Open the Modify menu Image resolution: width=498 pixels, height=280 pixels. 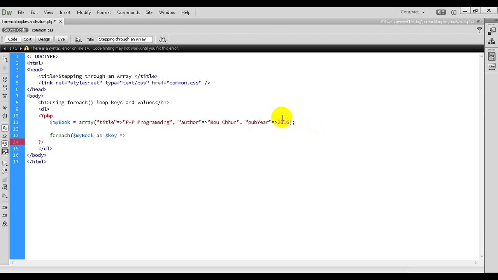(x=84, y=12)
